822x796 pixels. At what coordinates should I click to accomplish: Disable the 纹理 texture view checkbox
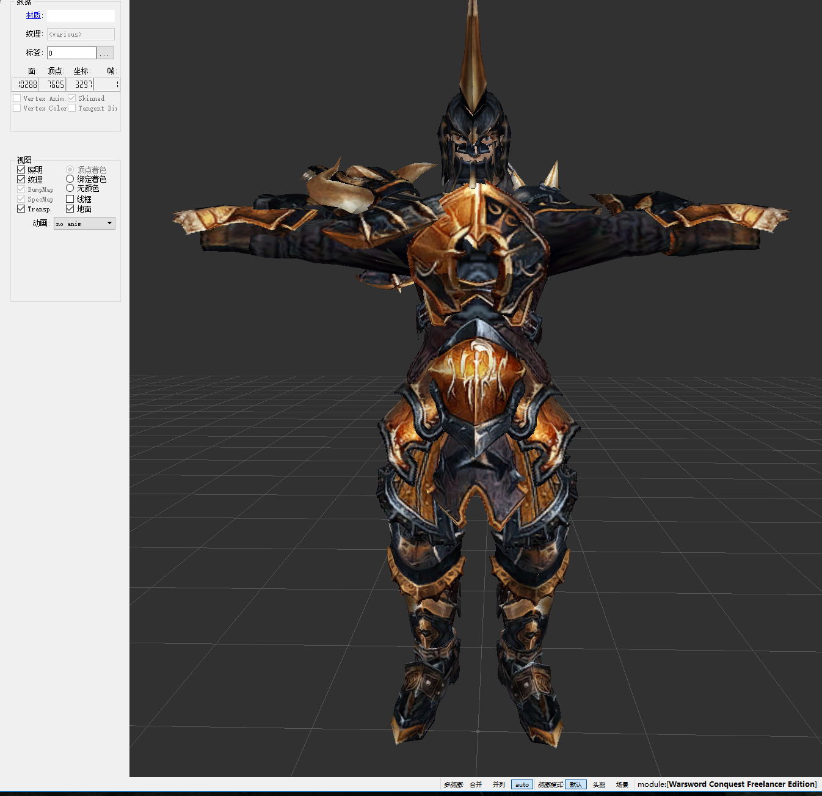click(x=21, y=180)
